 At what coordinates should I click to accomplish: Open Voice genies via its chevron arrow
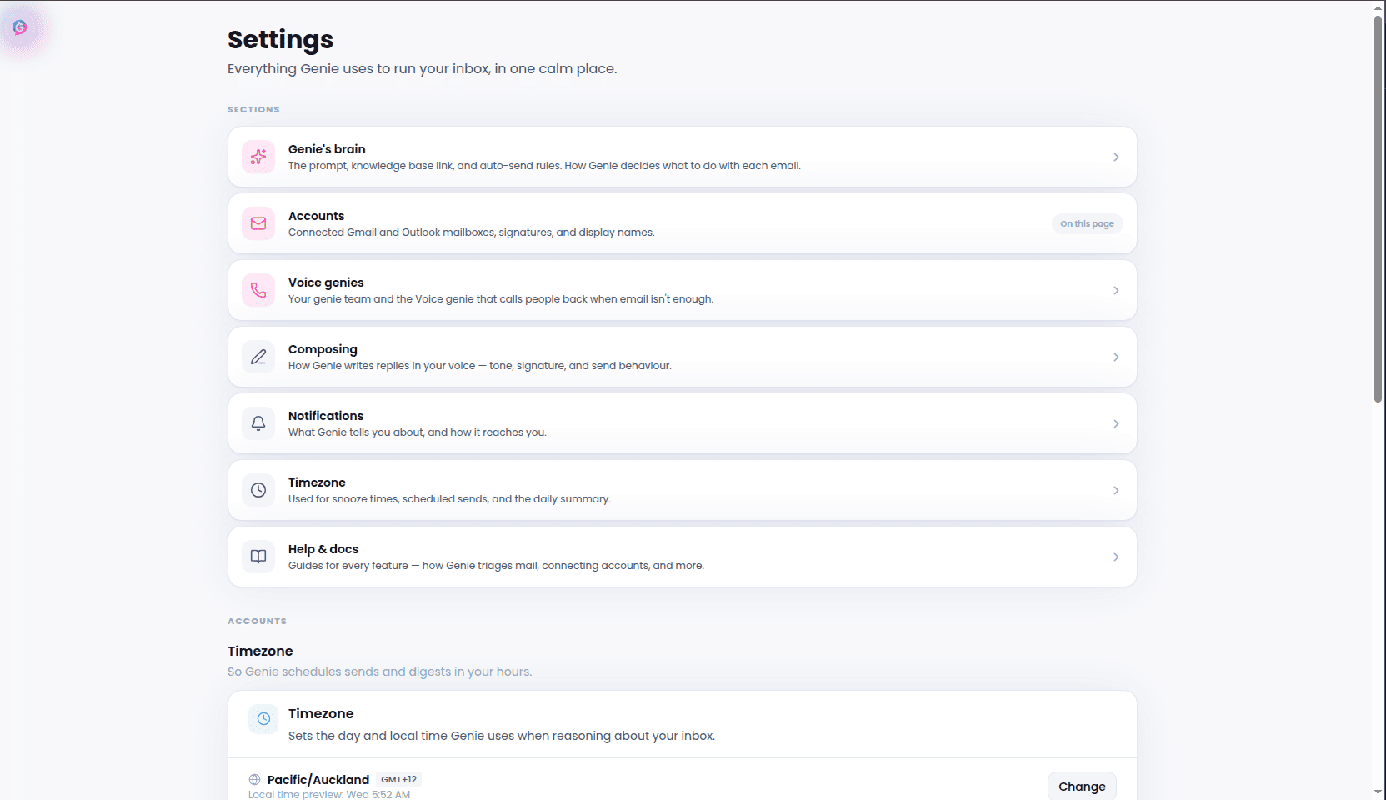(x=1116, y=290)
